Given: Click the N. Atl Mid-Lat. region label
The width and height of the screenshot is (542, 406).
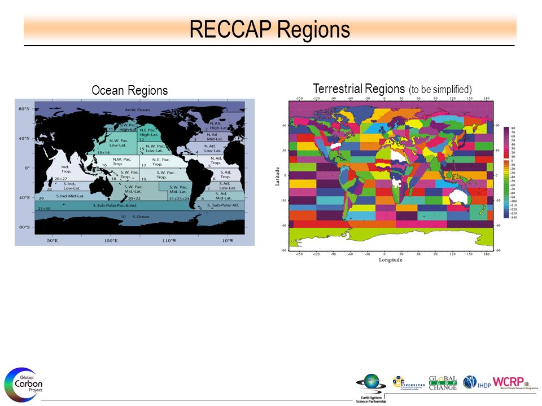Looking at the screenshot, I should click(x=215, y=136).
